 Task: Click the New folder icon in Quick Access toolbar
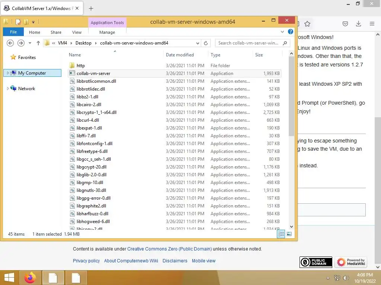point(26,22)
